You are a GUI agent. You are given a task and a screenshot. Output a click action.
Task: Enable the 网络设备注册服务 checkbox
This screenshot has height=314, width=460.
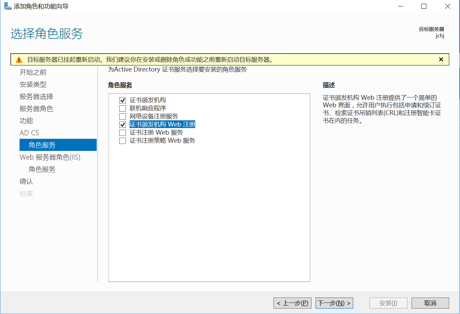[x=123, y=116]
